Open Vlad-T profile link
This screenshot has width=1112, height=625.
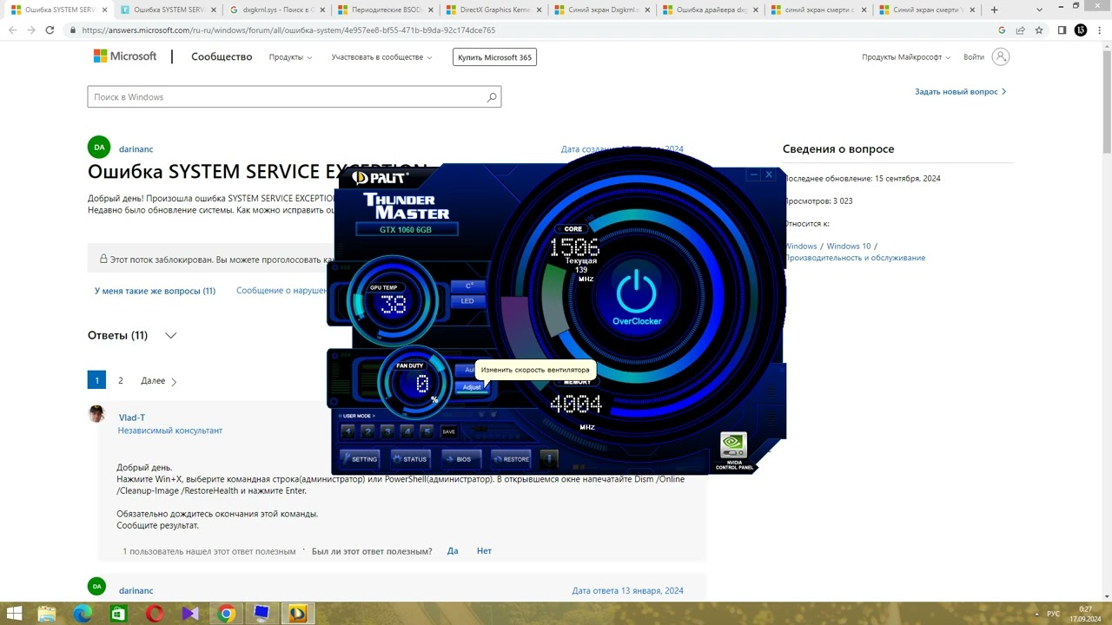132,418
